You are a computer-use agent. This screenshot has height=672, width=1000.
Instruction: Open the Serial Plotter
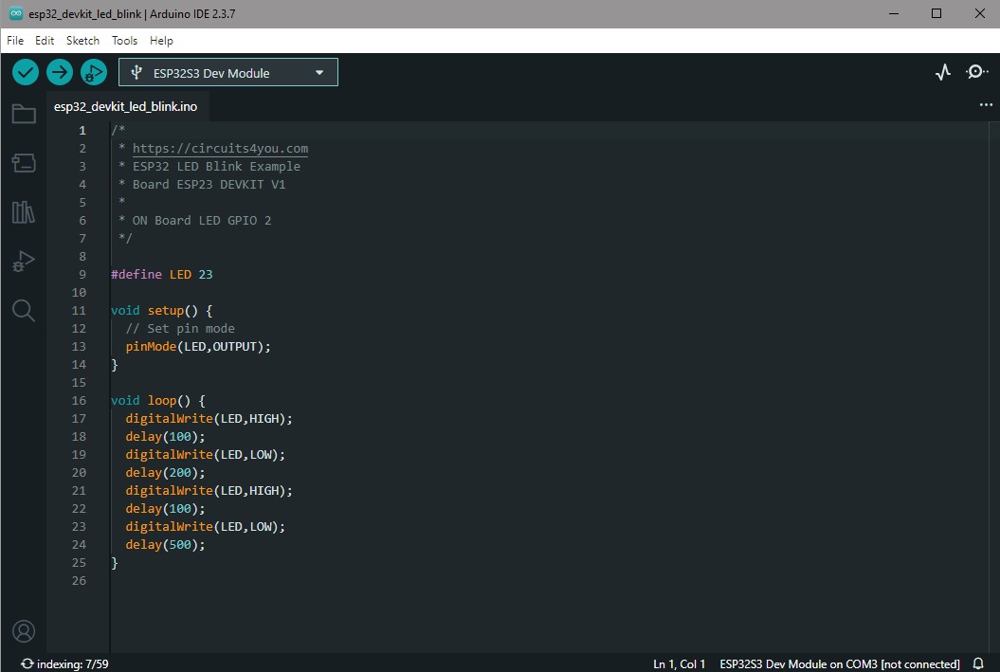click(x=942, y=72)
